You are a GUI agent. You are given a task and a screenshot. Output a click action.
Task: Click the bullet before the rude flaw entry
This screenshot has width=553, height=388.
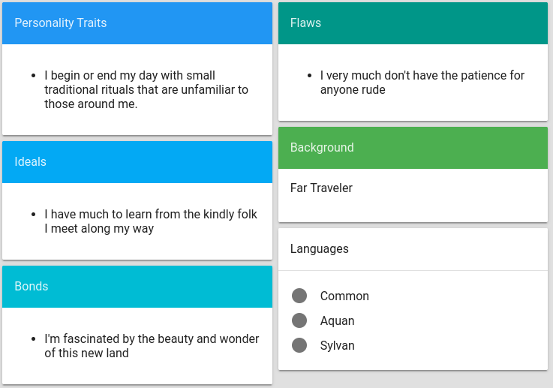point(309,76)
